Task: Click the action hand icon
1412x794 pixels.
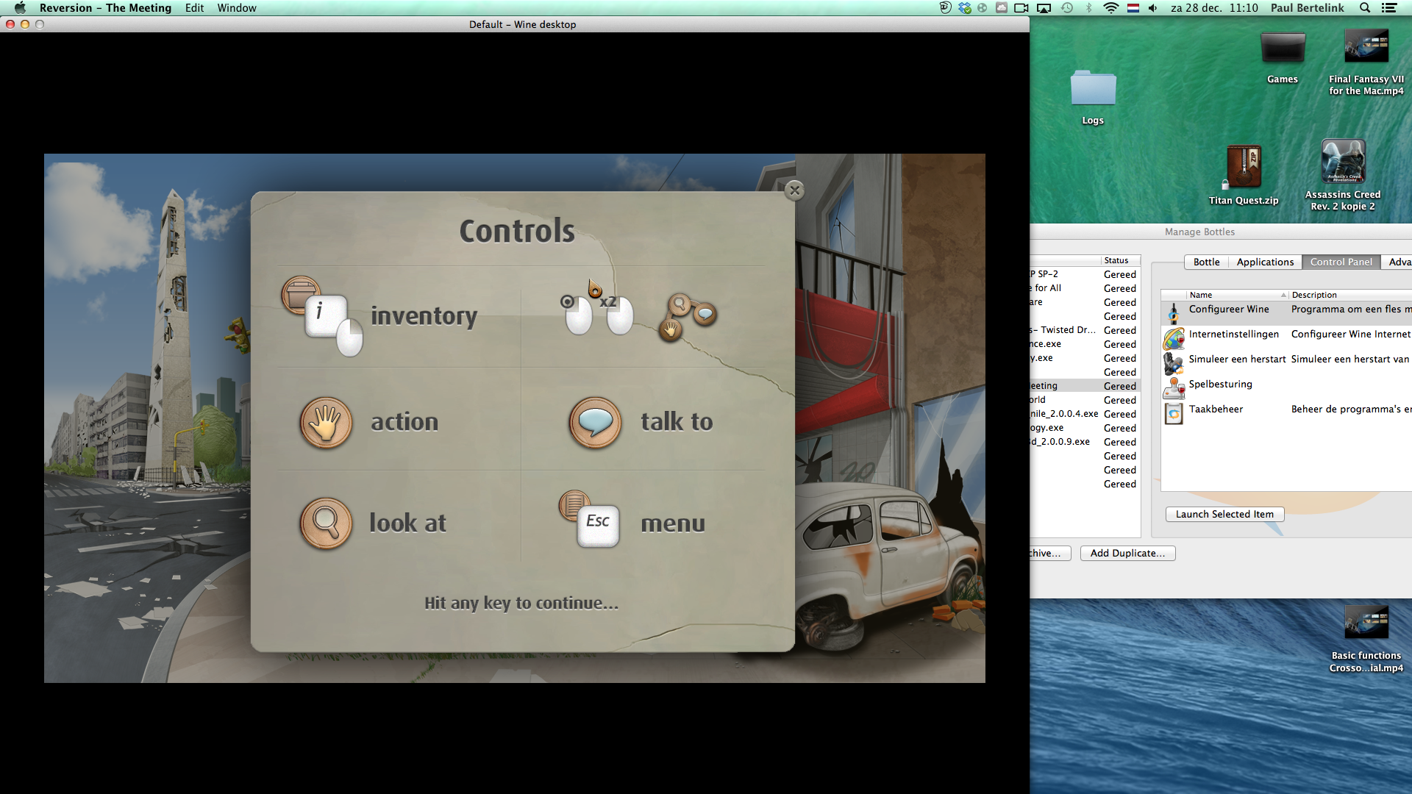Action: (326, 423)
